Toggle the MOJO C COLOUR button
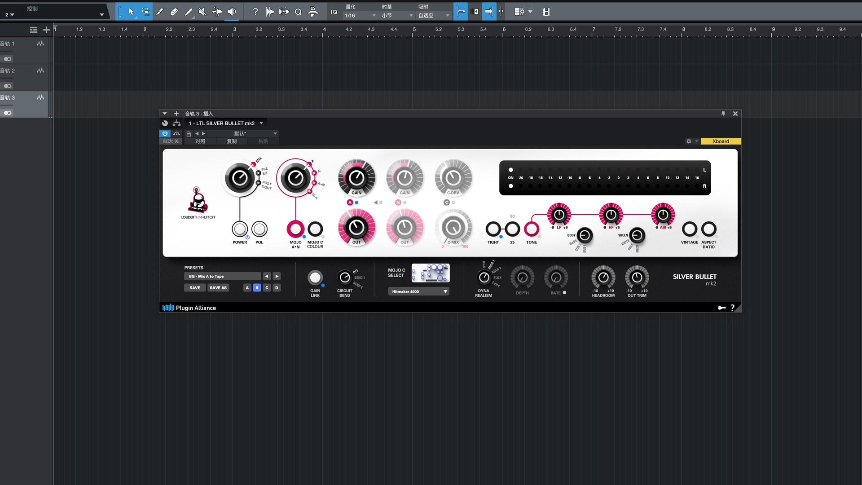The height and width of the screenshot is (485, 862). point(315,229)
